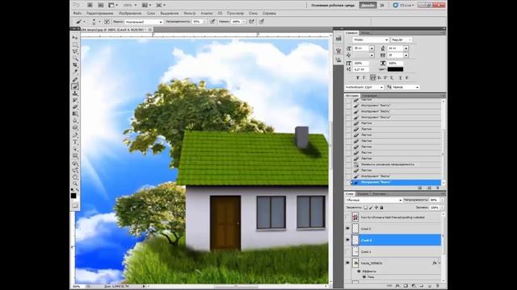Toggle pressure for opacity in options bar
The width and height of the screenshot is (517, 290).
212,22
